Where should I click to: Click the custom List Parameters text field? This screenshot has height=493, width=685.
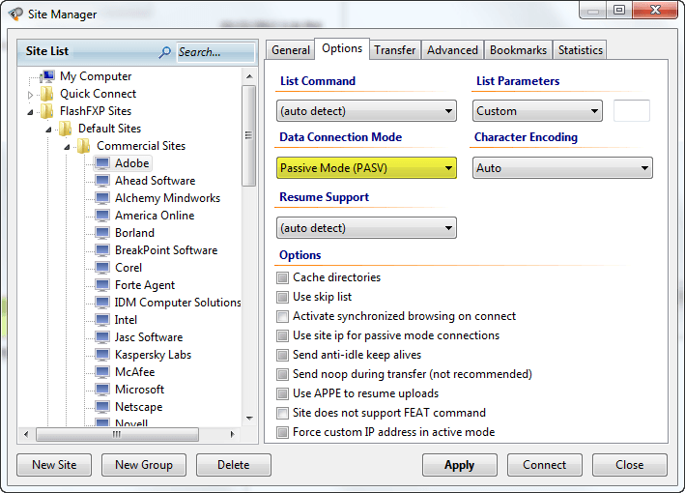point(632,111)
